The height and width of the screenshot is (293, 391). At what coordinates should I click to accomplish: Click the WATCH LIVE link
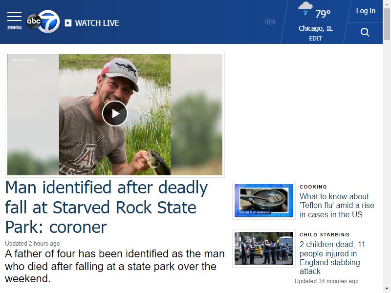pos(97,23)
